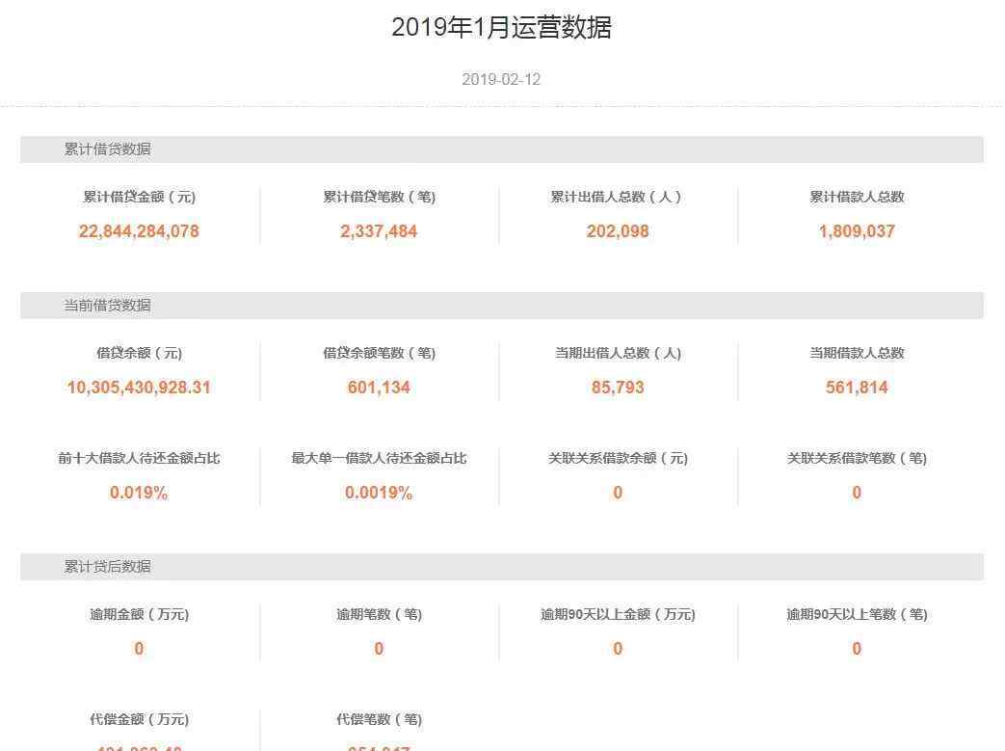Click the 2019年1月运营数据 page title

tap(501, 27)
